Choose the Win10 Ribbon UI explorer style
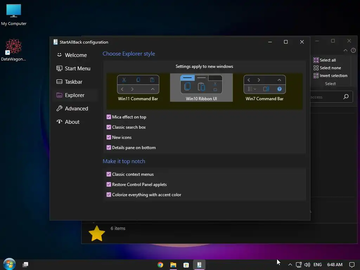This screenshot has width=360, height=270. tap(201, 88)
